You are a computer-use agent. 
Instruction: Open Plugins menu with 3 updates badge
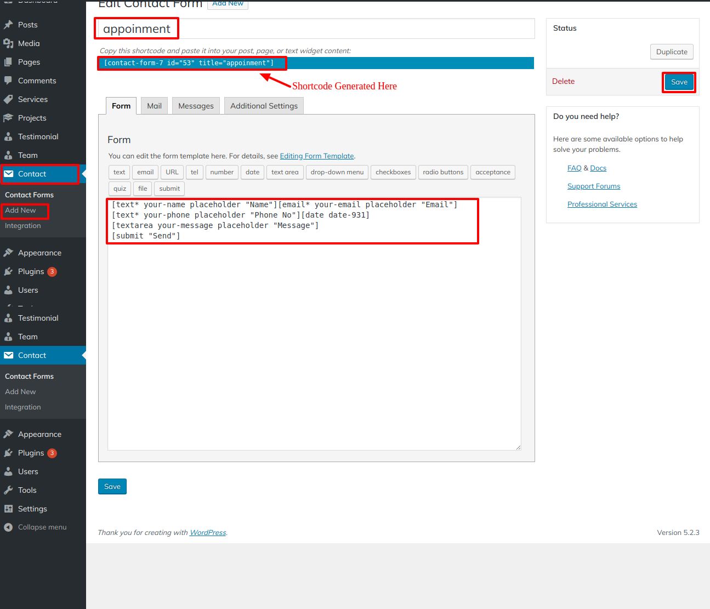click(x=31, y=271)
